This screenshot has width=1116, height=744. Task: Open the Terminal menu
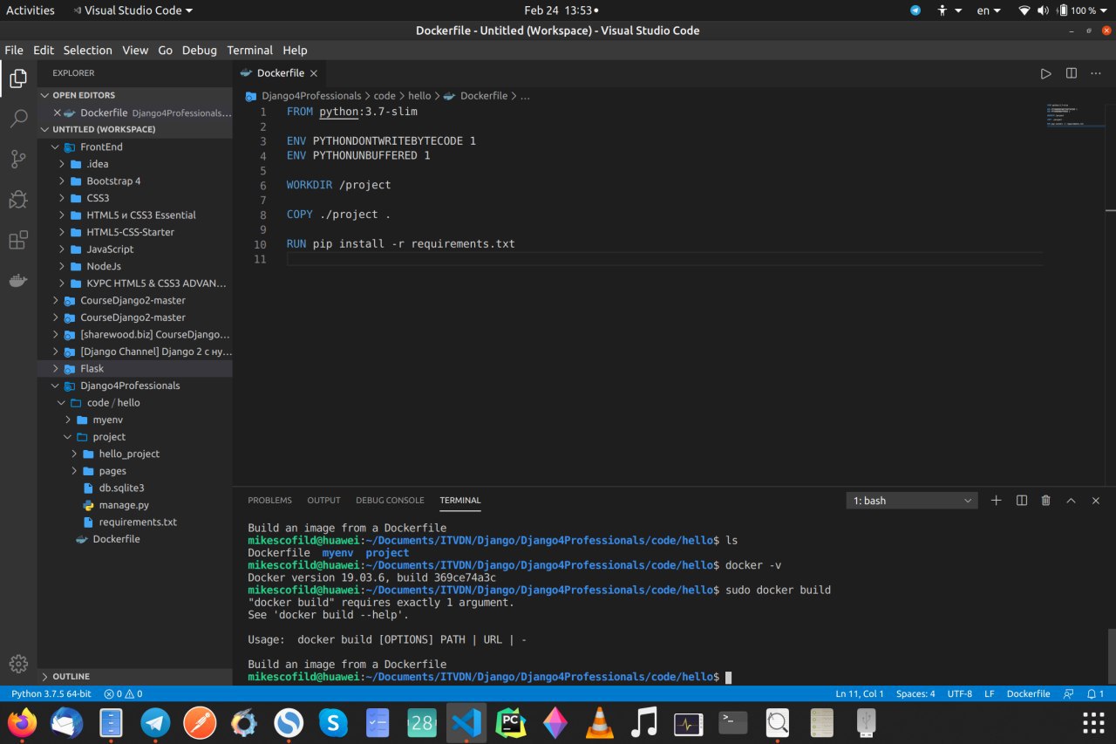click(x=249, y=50)
